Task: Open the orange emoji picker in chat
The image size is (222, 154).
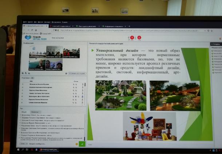Action: tap(76, 144)
